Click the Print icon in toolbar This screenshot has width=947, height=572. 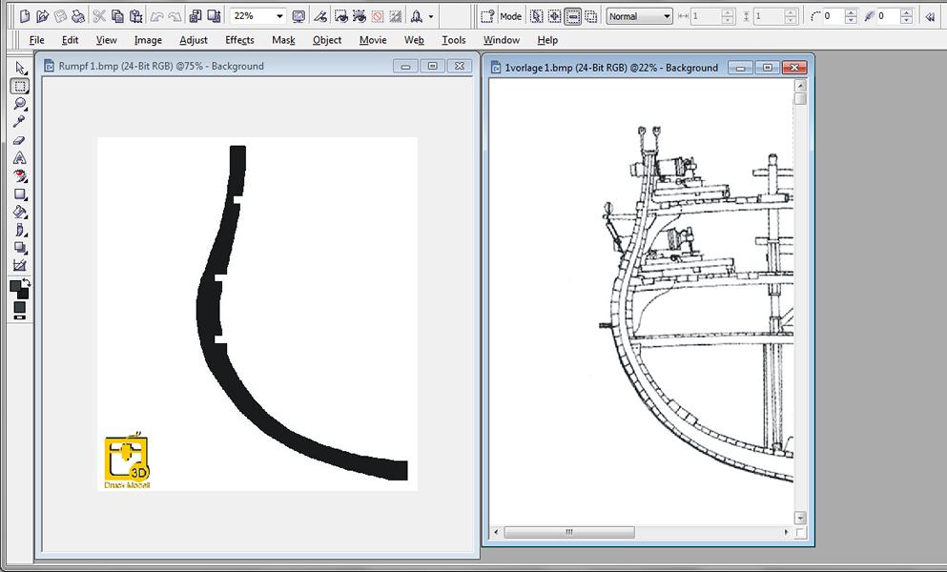click(x=78, y=16)
